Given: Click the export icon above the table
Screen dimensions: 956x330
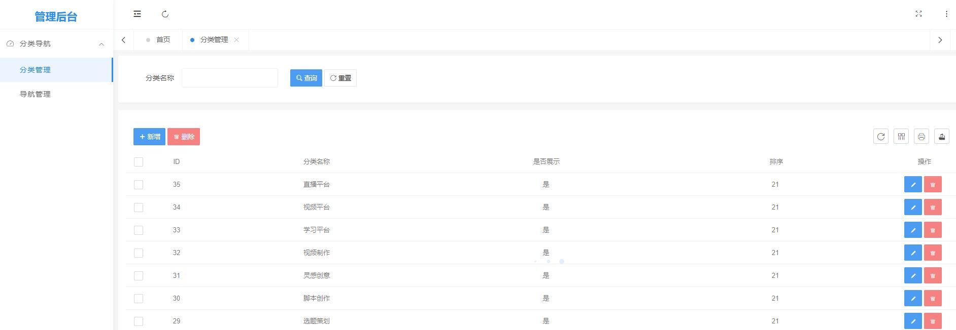Looking at the screenshot, I should tap(942, 137).
